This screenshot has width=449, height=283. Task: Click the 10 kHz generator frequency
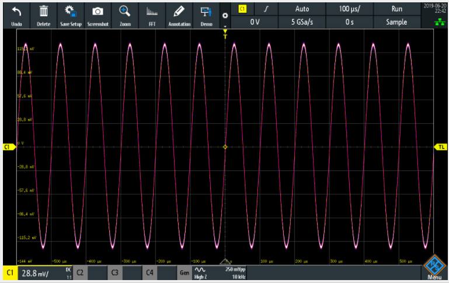[x=239, y=277]
